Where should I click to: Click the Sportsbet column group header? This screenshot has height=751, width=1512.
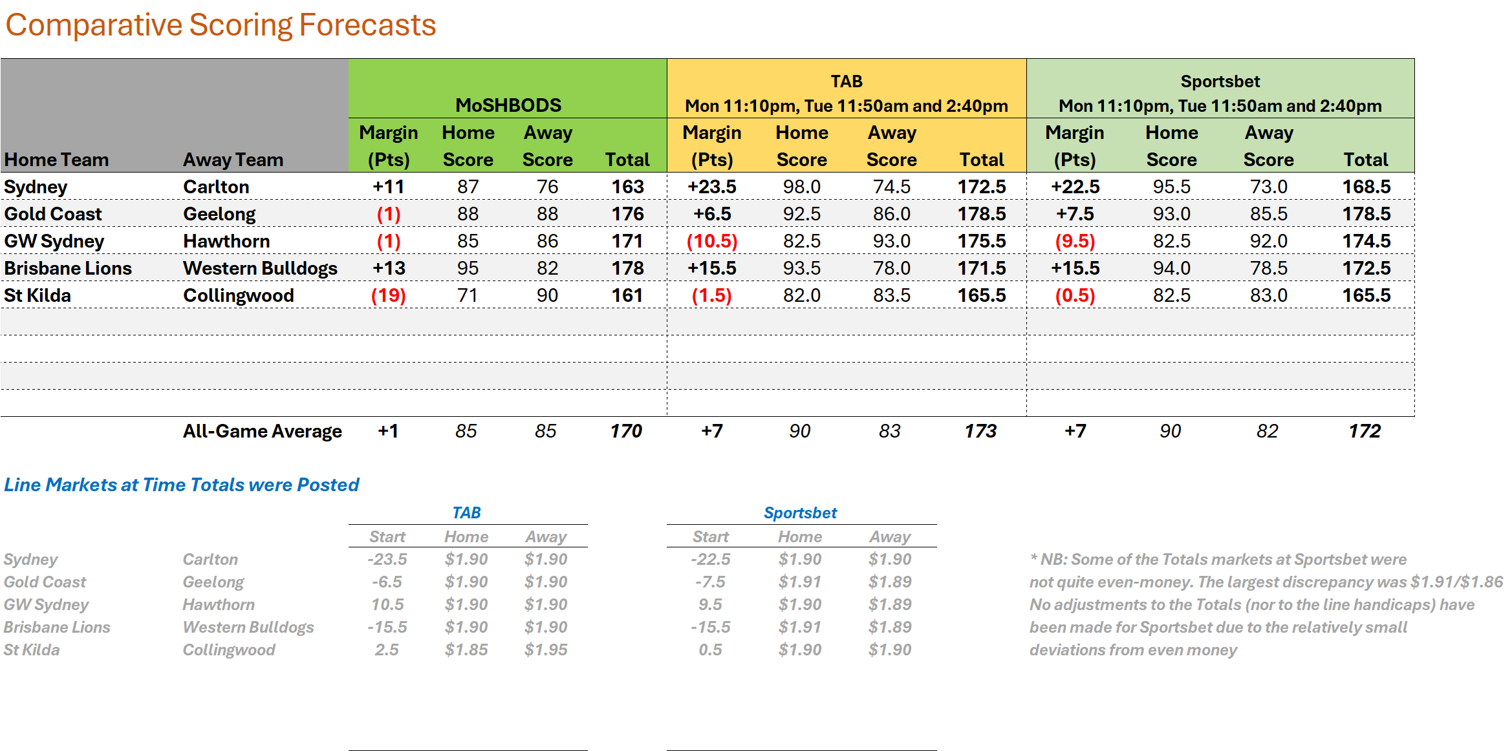(1220, 81)
